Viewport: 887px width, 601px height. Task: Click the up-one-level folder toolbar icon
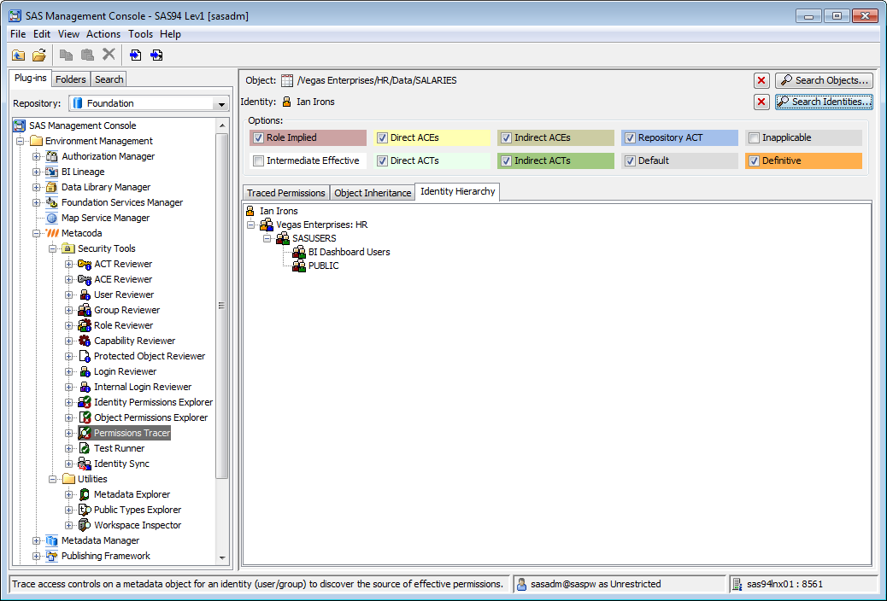18,55
